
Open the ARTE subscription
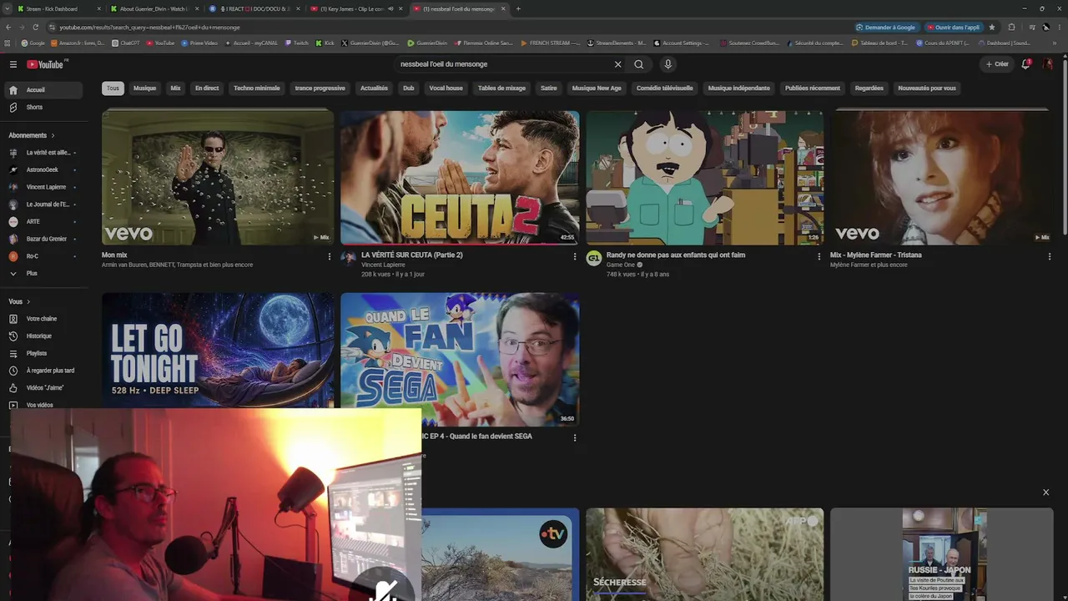coord(43,221)
